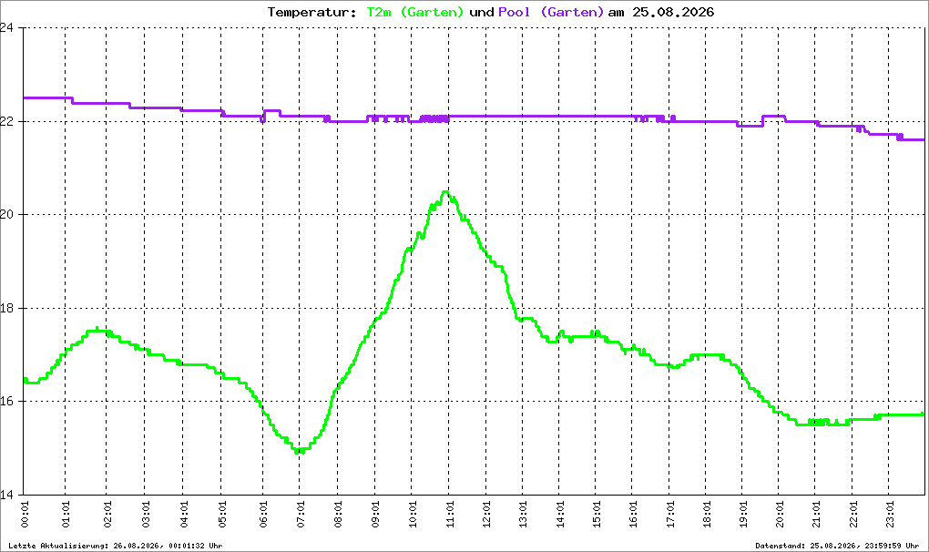This screenshot has height=552, width=929.
Task: Click the 24 y-axis value label
Action: click(x=6, y=27)
